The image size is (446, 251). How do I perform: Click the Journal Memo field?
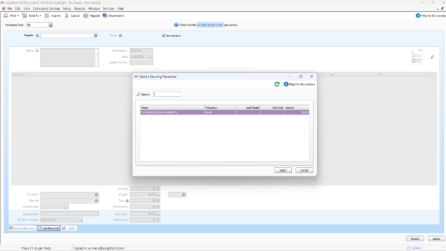click(70, 214)
